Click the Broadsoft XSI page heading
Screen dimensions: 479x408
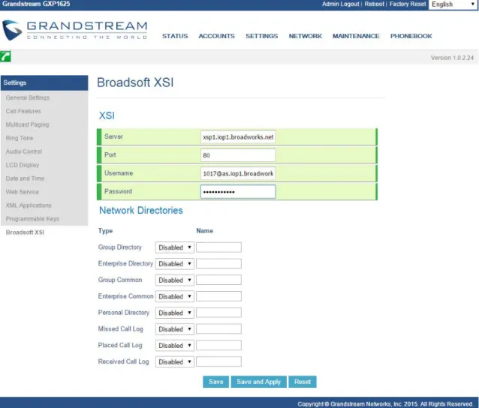click(135, 82)
